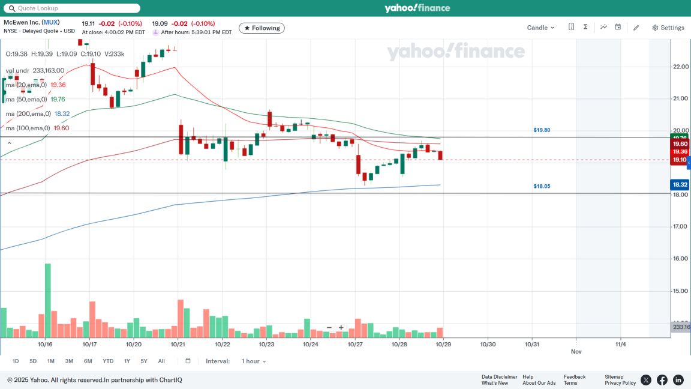Open chart Settings
Screen dimensions: 691x389
(x=668, y=28)
